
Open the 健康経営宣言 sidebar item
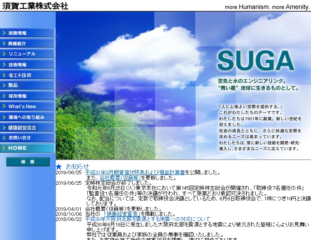tap(28, 127)
